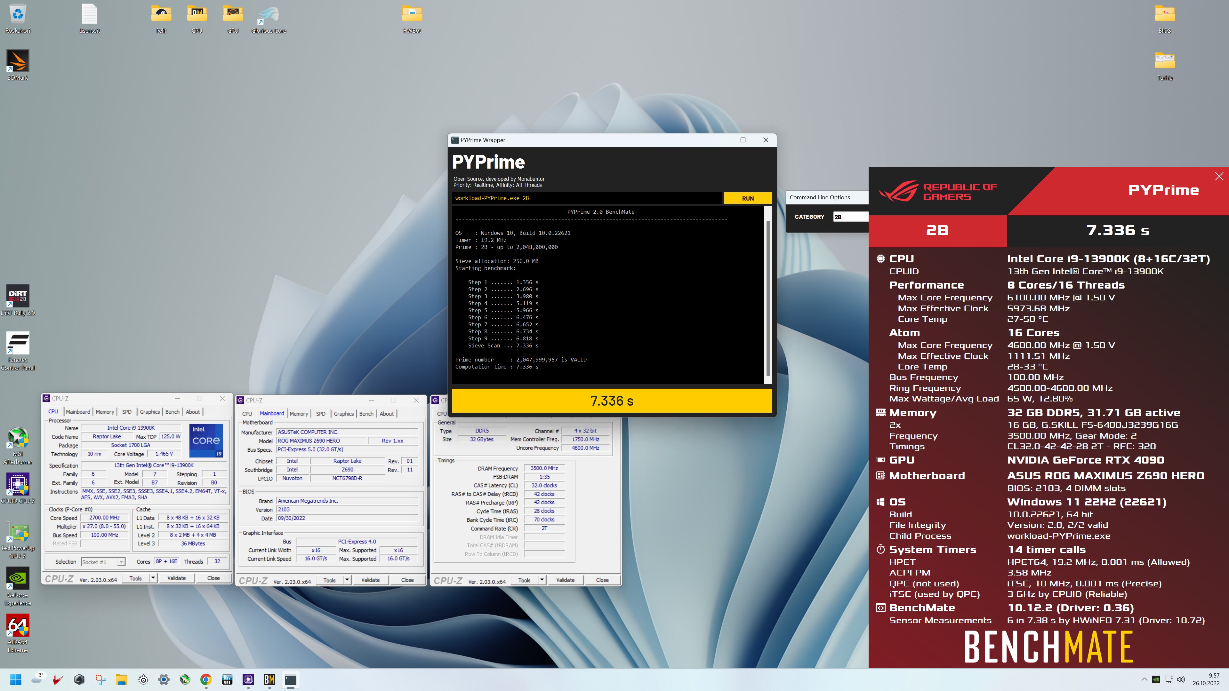Maximize the PYPrime Wrapper window
Viewport: 1229px width, 691px height.
pyautogui.click(x=743, y=140)
